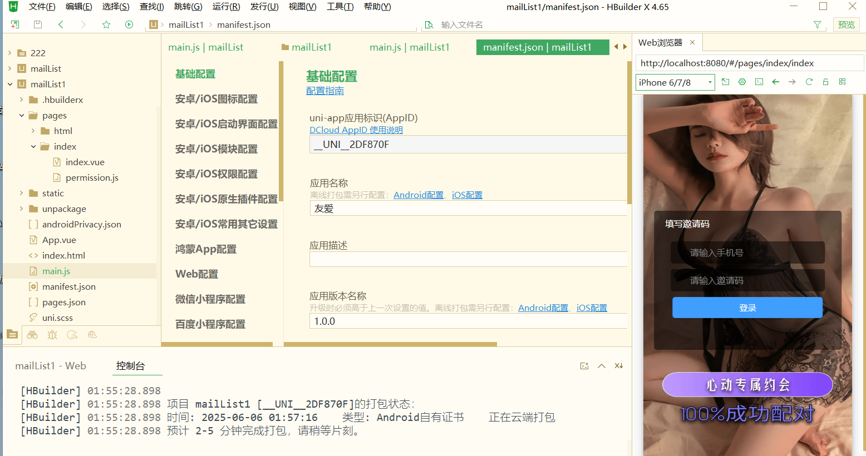The image size is (866, 456).
Task: Switch to main.js | mailList tab
Action: pos(206,47)
